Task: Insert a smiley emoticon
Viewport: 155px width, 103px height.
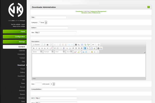Action: click(x=92, y=52)
